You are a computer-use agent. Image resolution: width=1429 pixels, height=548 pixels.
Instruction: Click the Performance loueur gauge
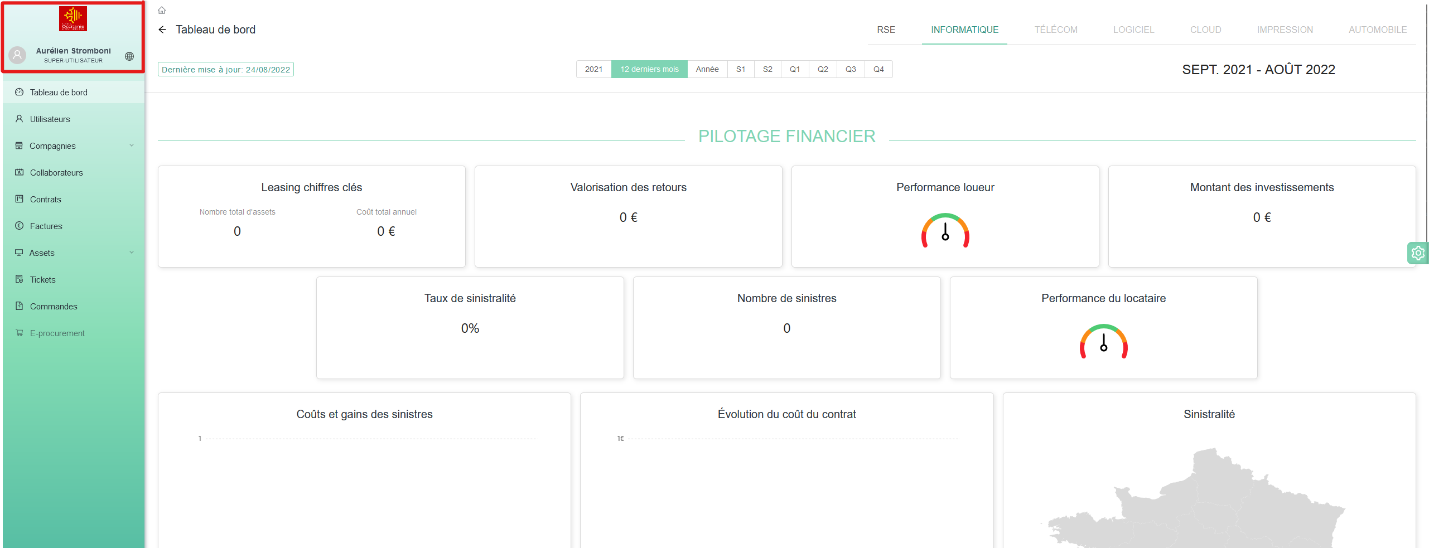click(x=945, y=231)
